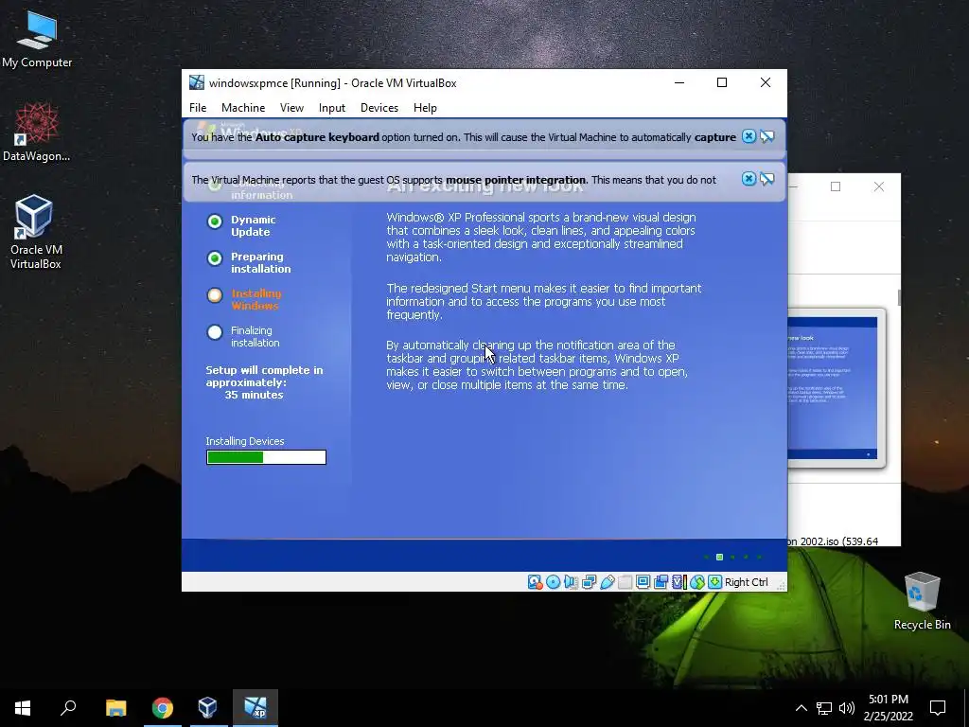The image size is (969, 727).
Task: Suppress the Auto capture keyboard message permanently
Action: tap(766, 136)
